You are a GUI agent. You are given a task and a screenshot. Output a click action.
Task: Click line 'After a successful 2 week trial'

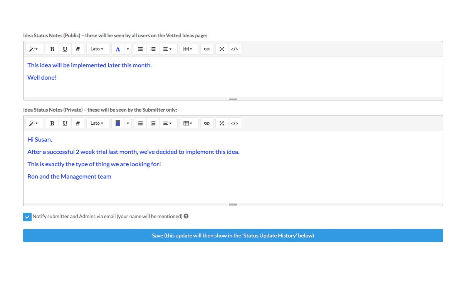(x=133, y=152)
